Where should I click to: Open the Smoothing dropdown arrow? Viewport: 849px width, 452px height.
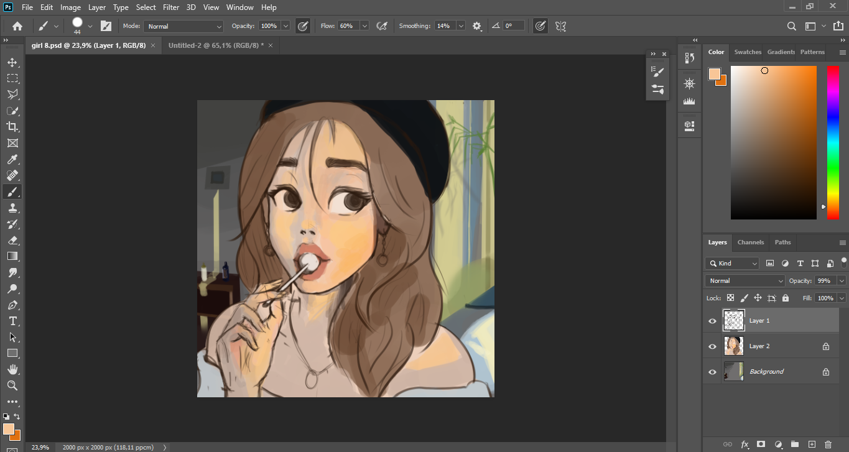click(x=461, y=26)
